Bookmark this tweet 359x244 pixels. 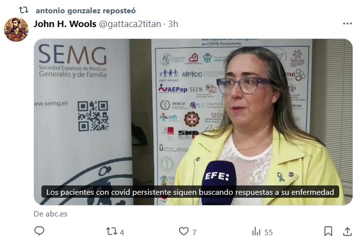tap(328, 231)
